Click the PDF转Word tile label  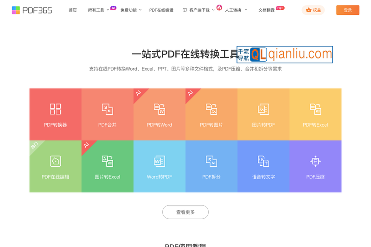160,125
